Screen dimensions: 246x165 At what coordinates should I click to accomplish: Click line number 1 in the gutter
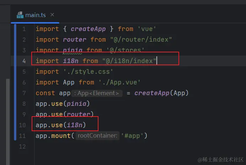tap(24, 29)
